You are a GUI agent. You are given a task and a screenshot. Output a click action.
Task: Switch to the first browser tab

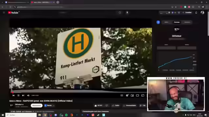click(17, 2)
